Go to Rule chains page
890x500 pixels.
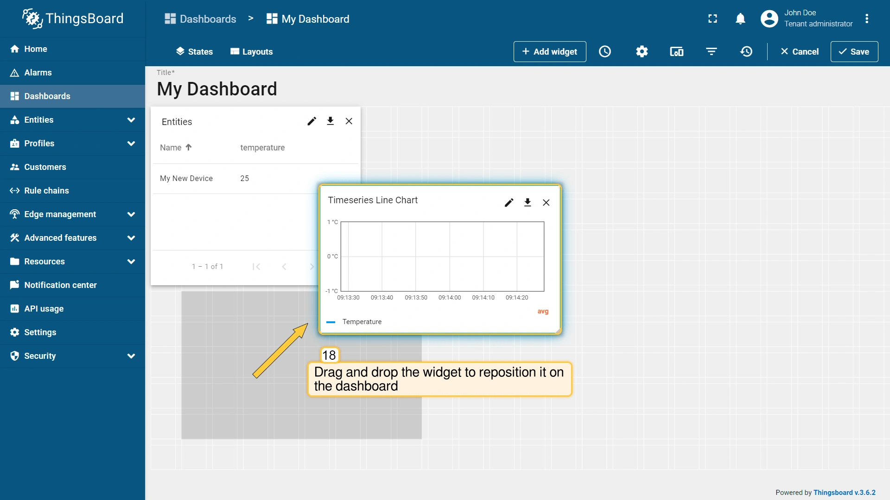click(x=46, y=191)
